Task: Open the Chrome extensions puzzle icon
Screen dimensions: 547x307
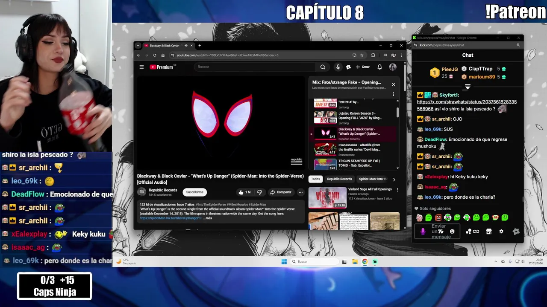Action: [373, 55]
